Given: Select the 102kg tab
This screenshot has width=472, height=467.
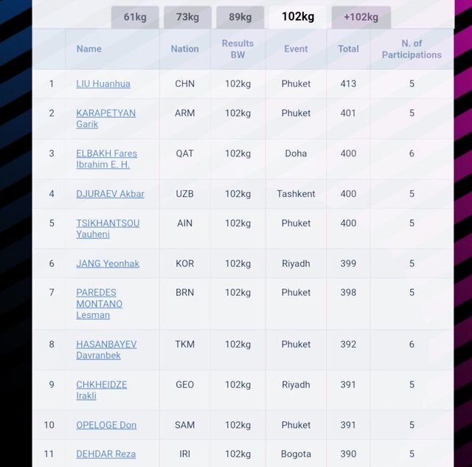Looking at the screenshot, I should (x=297, y=17).
